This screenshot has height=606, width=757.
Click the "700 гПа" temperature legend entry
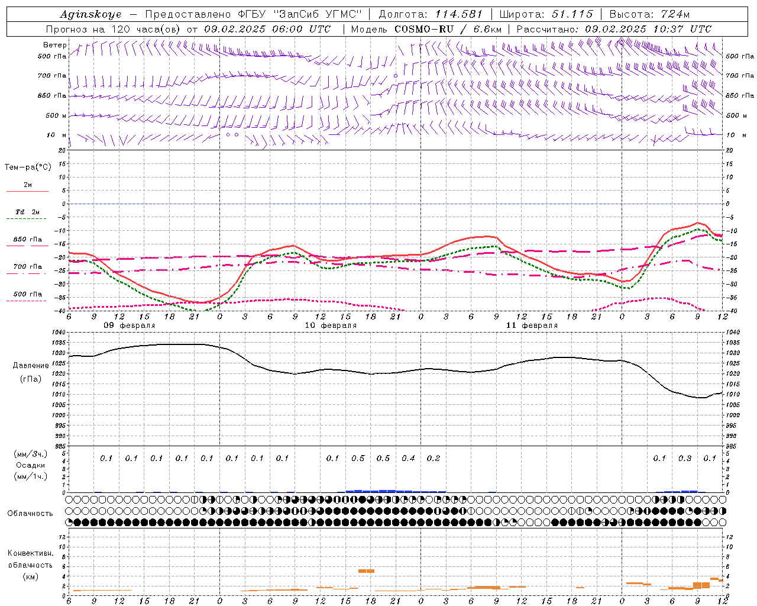pos(28,267)
